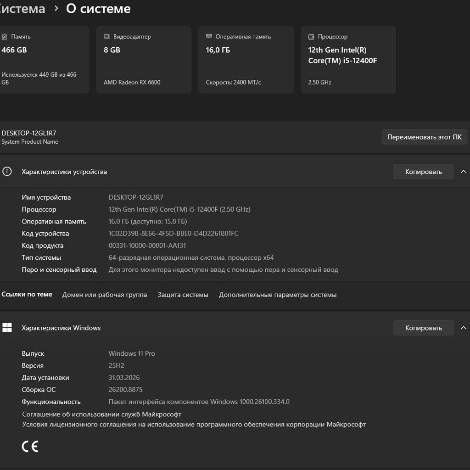Click the Характеристики Windows header title

coord(61,328)
